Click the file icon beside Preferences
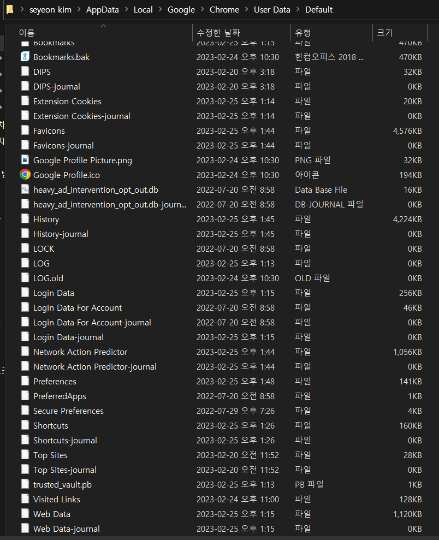Screen dimensions: 439x540 [x=25, y=381]
